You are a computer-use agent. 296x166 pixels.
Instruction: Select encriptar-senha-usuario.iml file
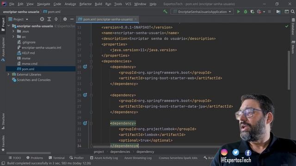pos(41,47)
